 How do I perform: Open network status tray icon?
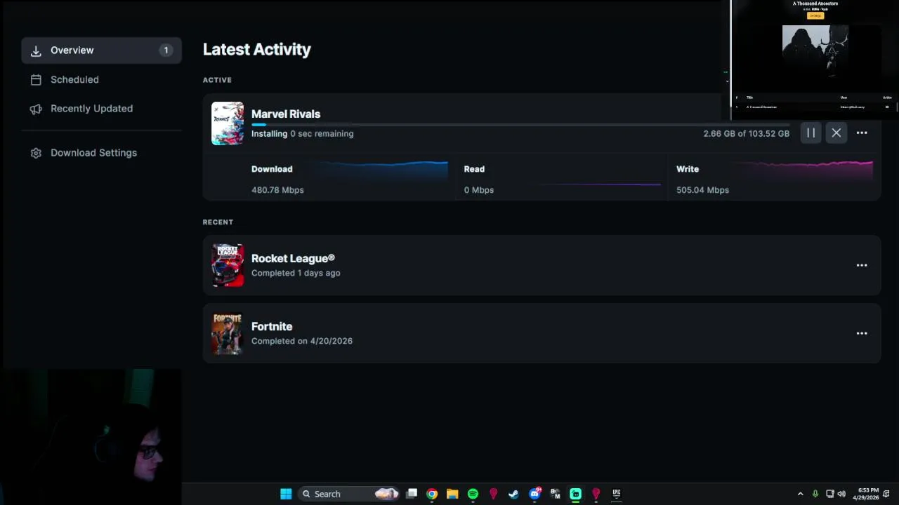click(829, 494)
